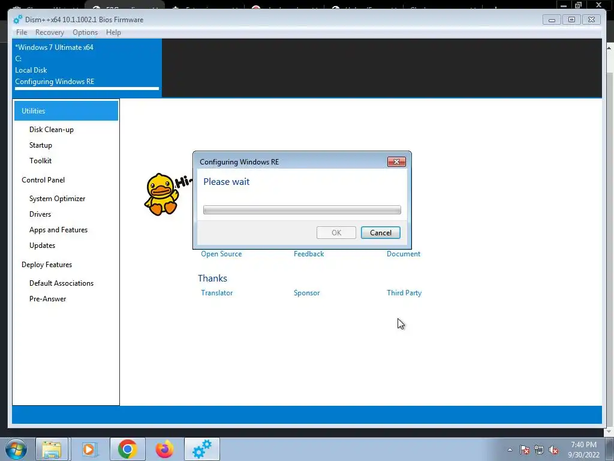614x461 pixels.
Task: Open the Document link
Action: (x=404, y=254)
